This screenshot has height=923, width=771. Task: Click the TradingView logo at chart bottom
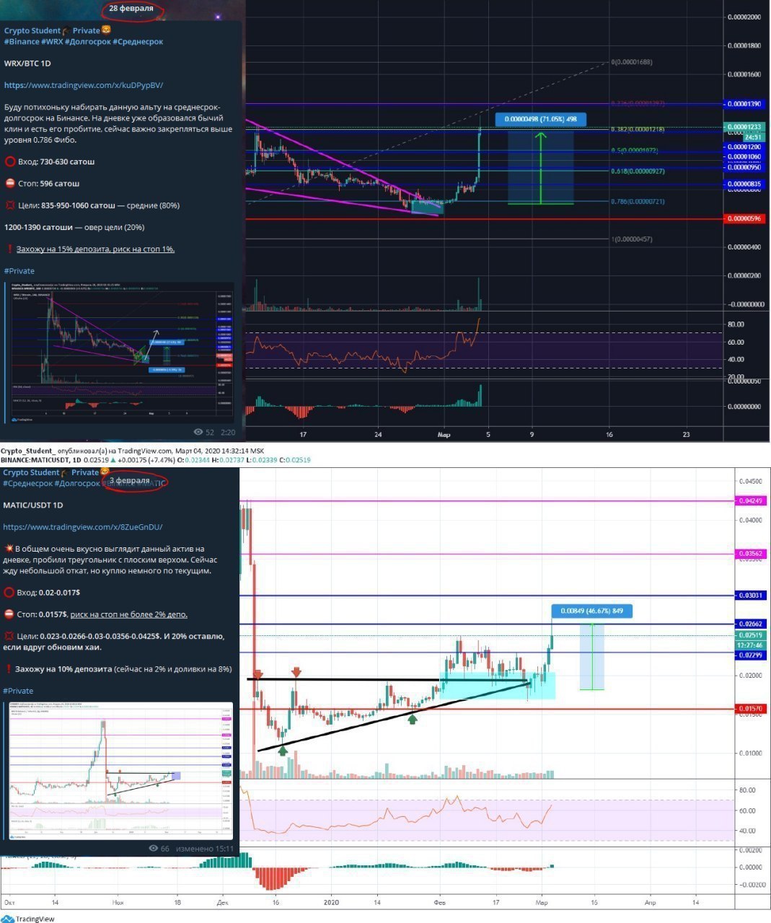pos(27,919)
